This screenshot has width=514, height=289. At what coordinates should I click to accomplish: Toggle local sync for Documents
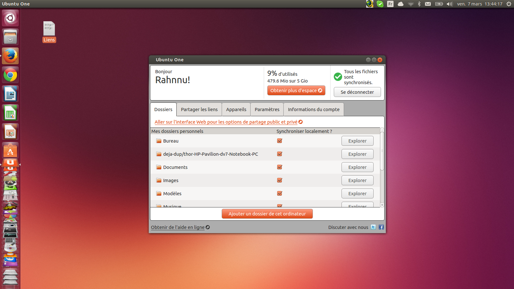(x=280, y=167)
